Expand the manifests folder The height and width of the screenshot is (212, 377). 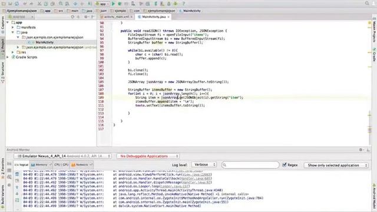point(13,28)
